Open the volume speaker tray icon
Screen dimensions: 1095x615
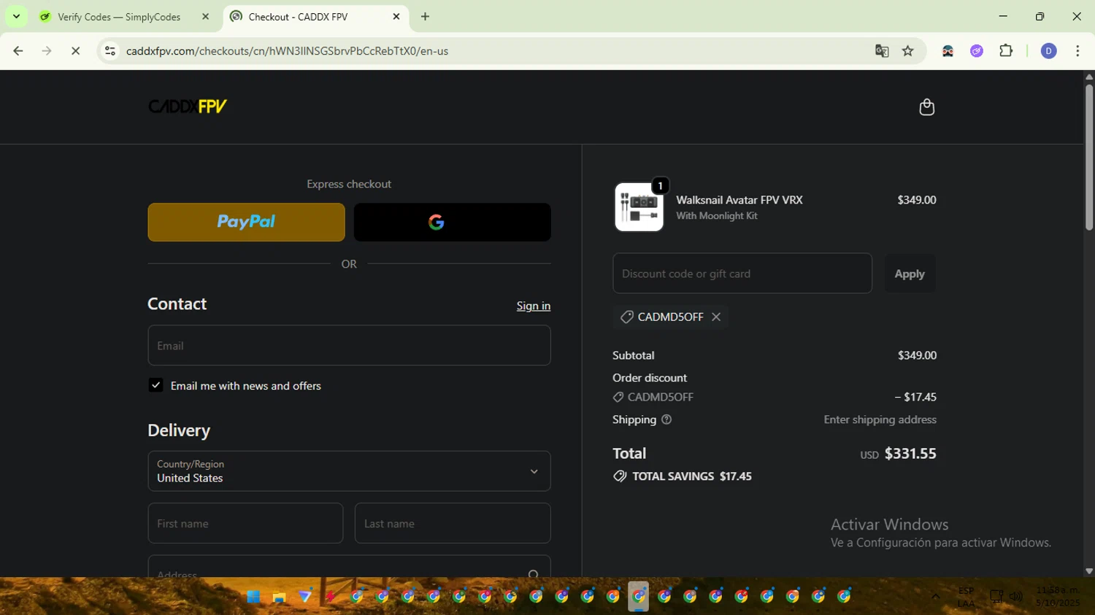1015,597
